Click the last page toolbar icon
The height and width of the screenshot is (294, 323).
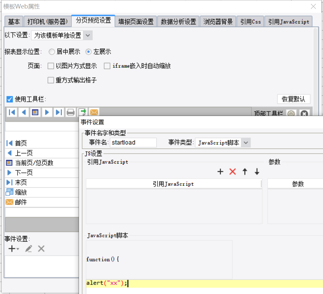59,112
